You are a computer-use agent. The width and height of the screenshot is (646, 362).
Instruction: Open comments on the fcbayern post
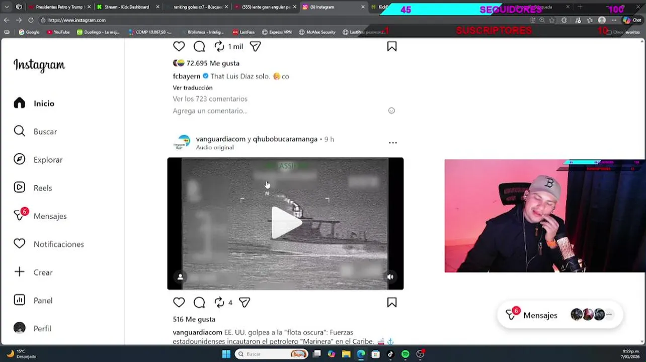tap(199, 46)
